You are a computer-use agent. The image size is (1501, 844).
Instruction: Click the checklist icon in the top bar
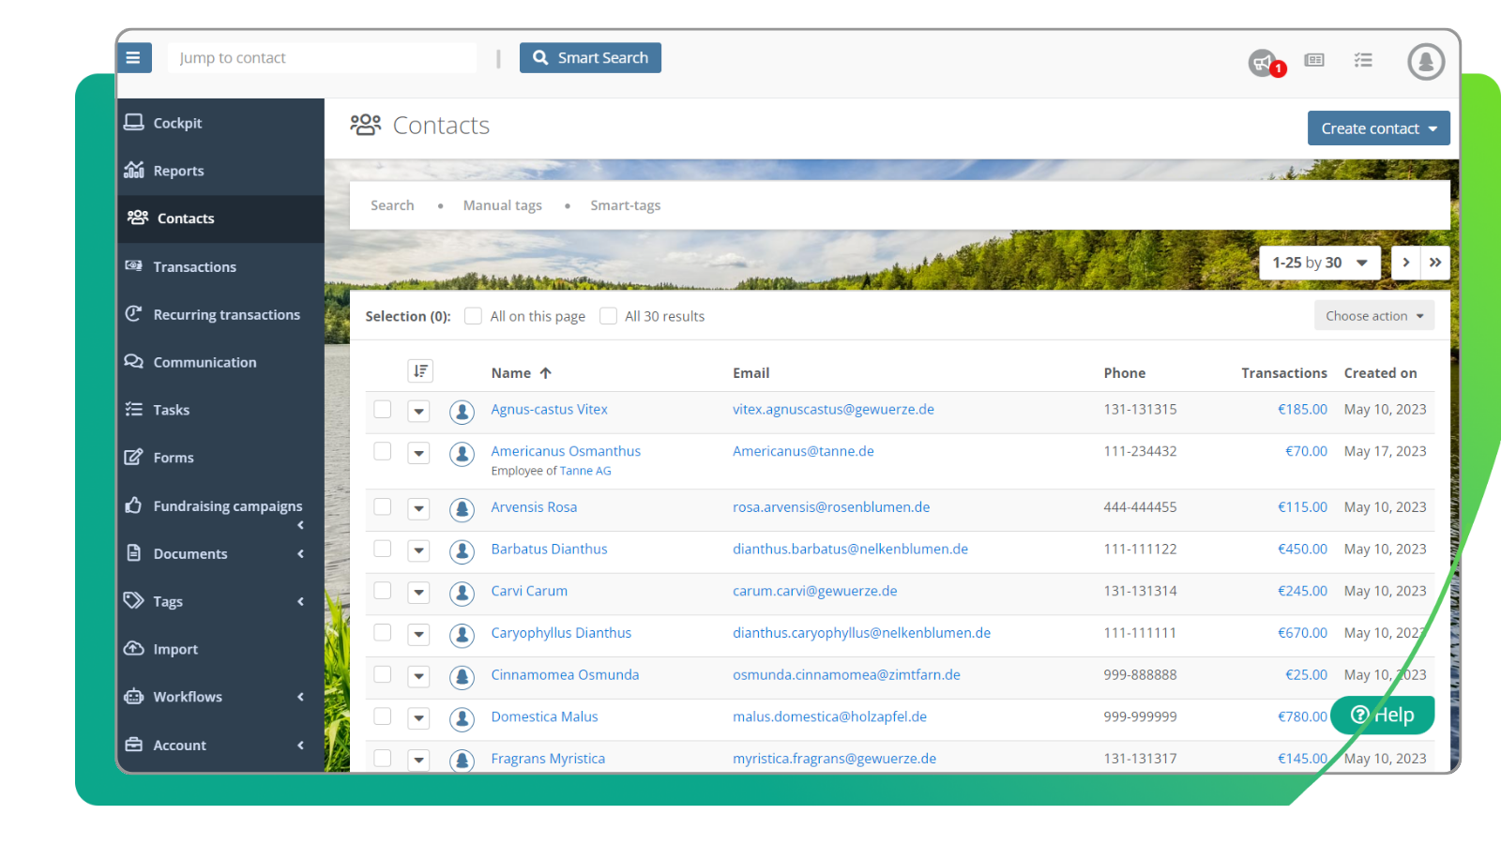coord(1363,59)
